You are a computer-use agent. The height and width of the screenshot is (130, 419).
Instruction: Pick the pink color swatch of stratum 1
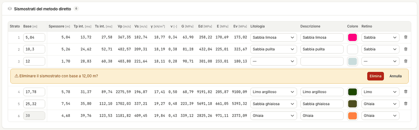point(353,38)
